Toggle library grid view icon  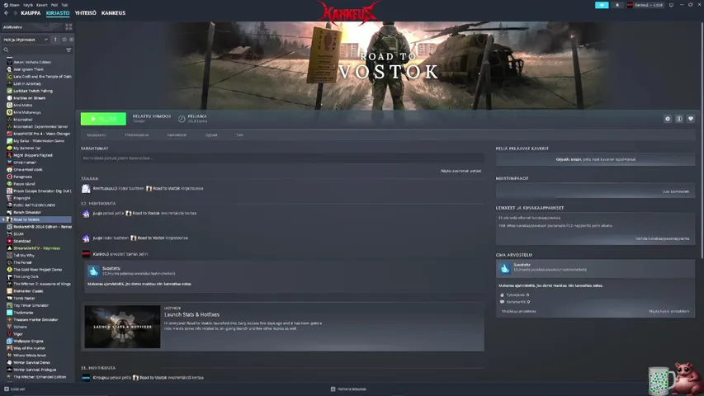click(x=69, y=27)
